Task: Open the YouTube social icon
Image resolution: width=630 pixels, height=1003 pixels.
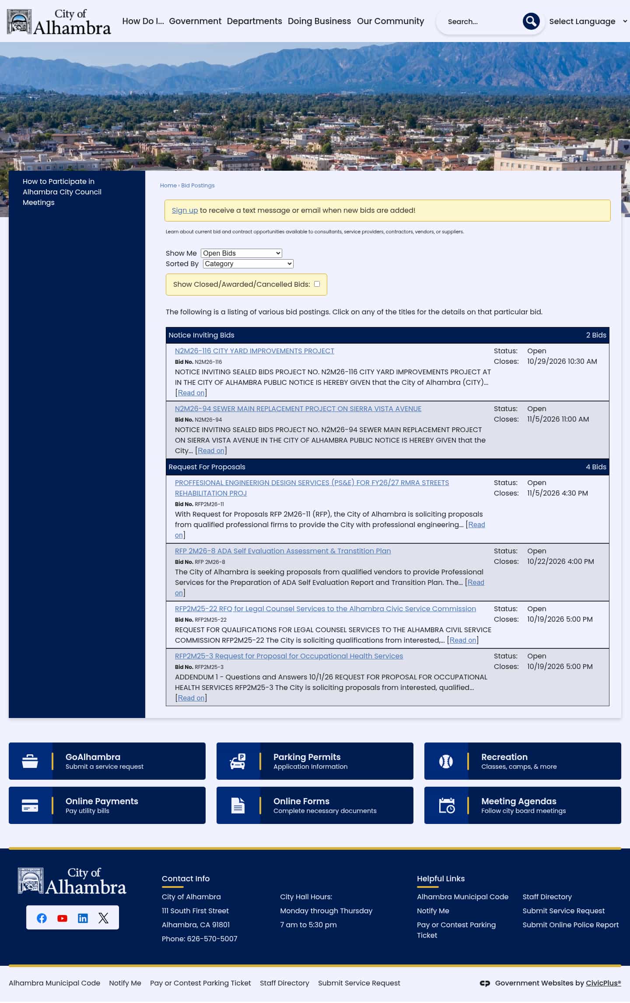Action: [62, 918]
